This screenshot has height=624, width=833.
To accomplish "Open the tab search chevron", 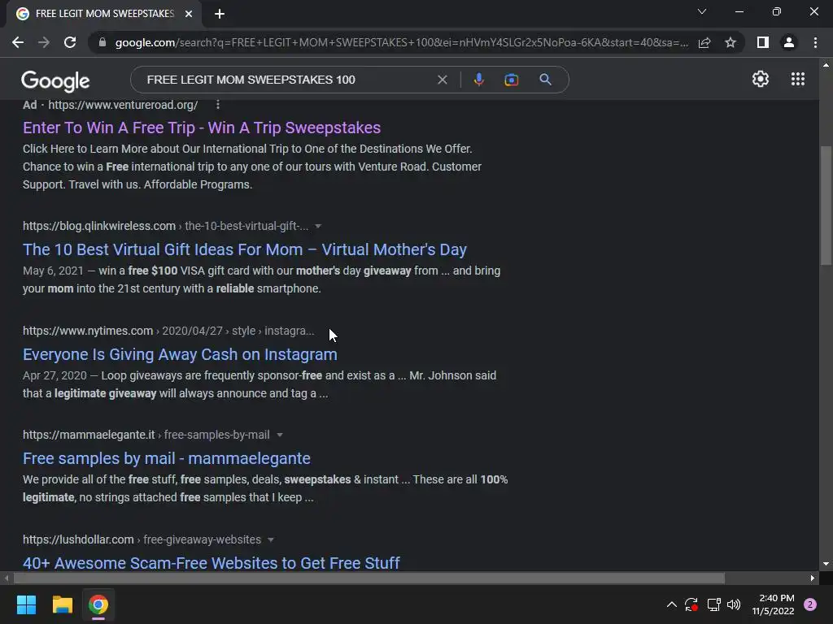I will (702, 11).
